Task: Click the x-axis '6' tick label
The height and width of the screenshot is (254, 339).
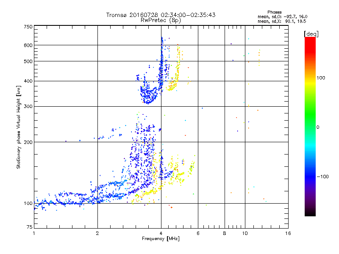Action: [198, 233]
